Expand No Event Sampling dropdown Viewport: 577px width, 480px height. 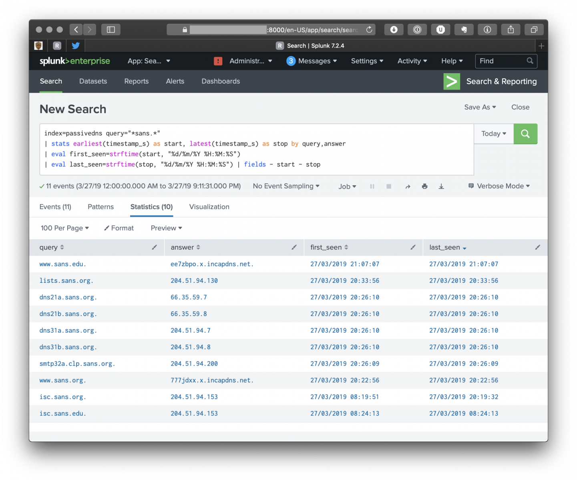coord(286,186)
